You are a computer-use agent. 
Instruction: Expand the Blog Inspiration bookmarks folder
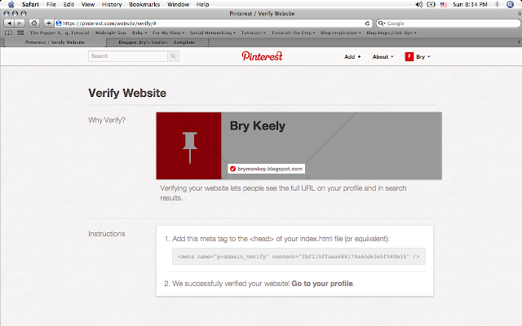point(341,33)
